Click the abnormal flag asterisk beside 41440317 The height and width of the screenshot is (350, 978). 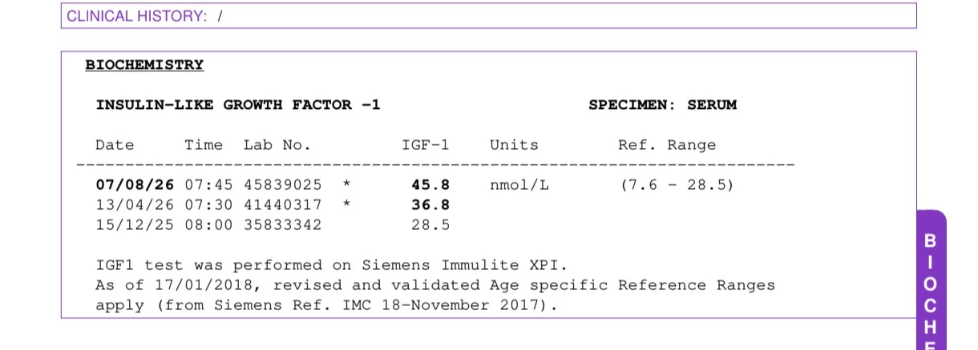(x=346, y=205)
